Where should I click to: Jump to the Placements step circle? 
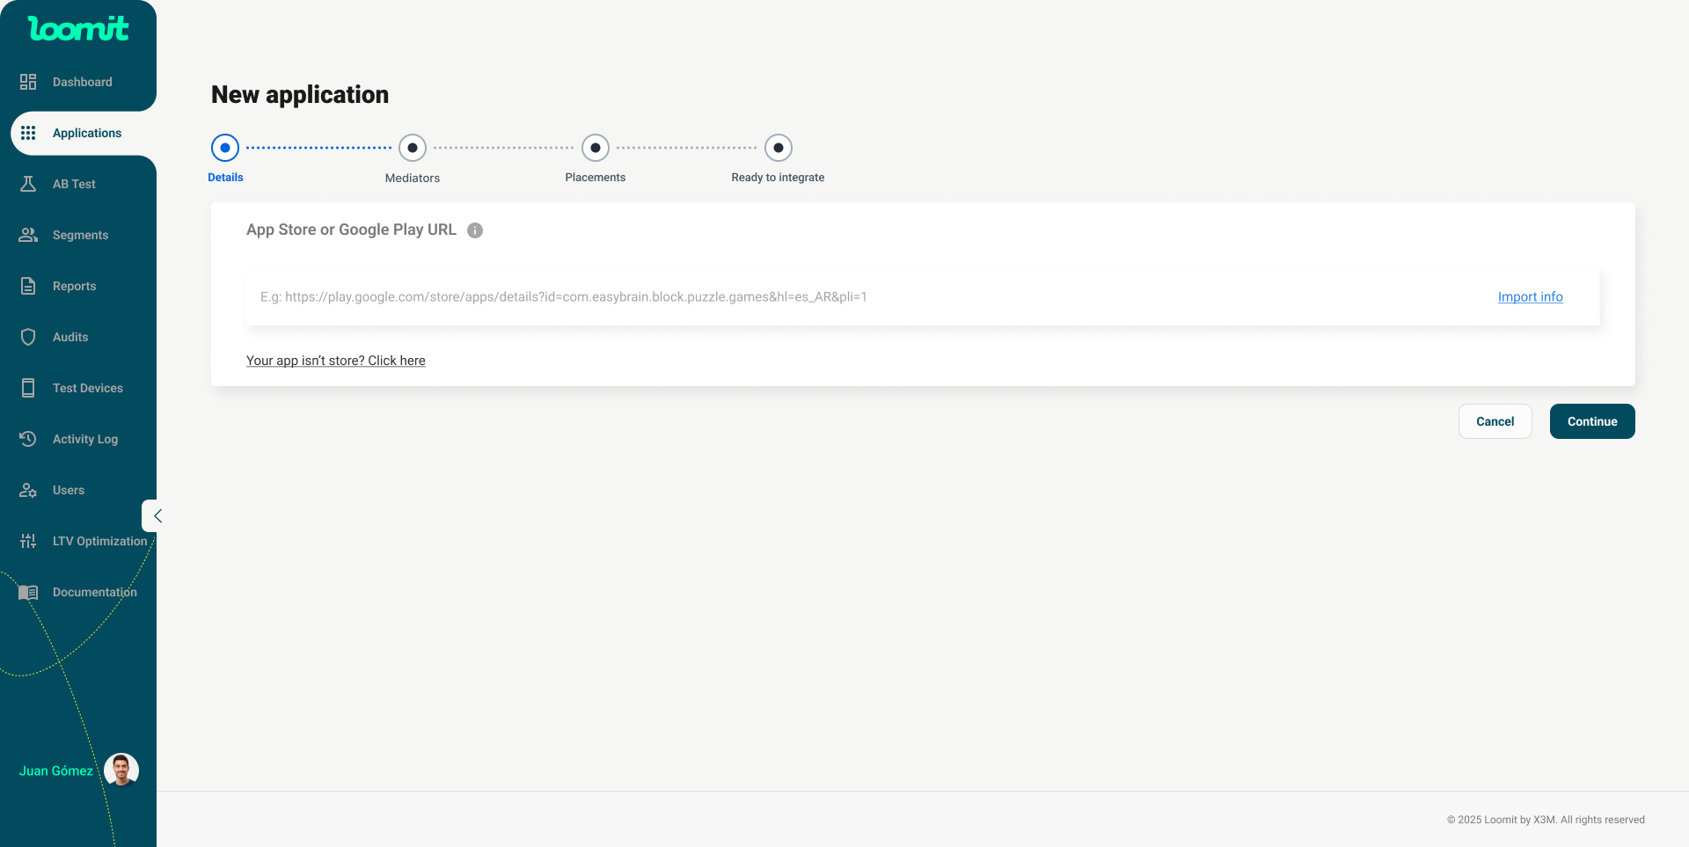596,148
